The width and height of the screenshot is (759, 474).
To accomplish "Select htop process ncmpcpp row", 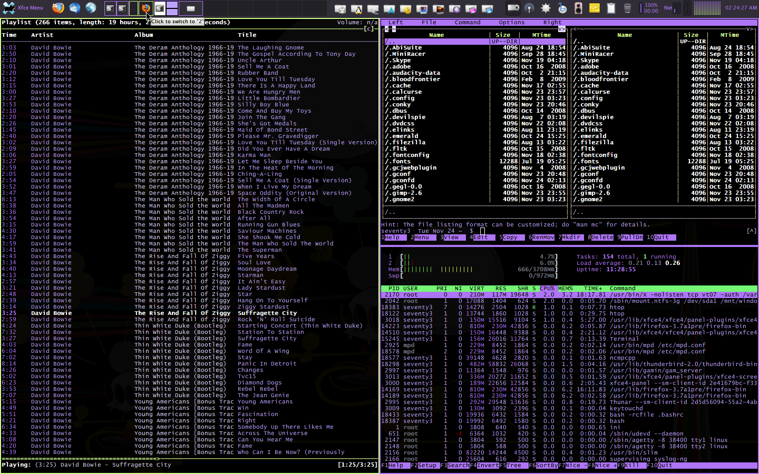I will point(569,358).
